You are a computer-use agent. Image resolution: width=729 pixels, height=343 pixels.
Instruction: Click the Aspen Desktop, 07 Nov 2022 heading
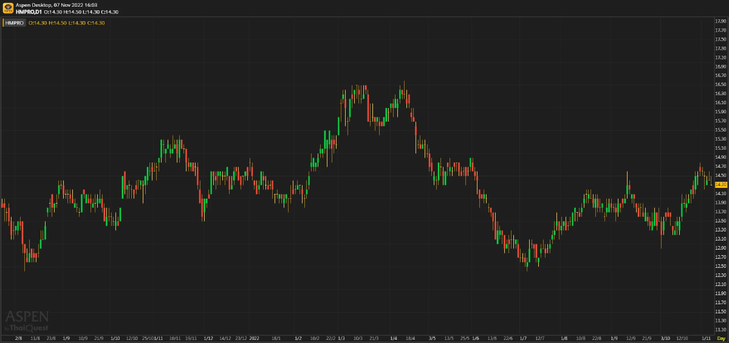(x=56, y=4)
